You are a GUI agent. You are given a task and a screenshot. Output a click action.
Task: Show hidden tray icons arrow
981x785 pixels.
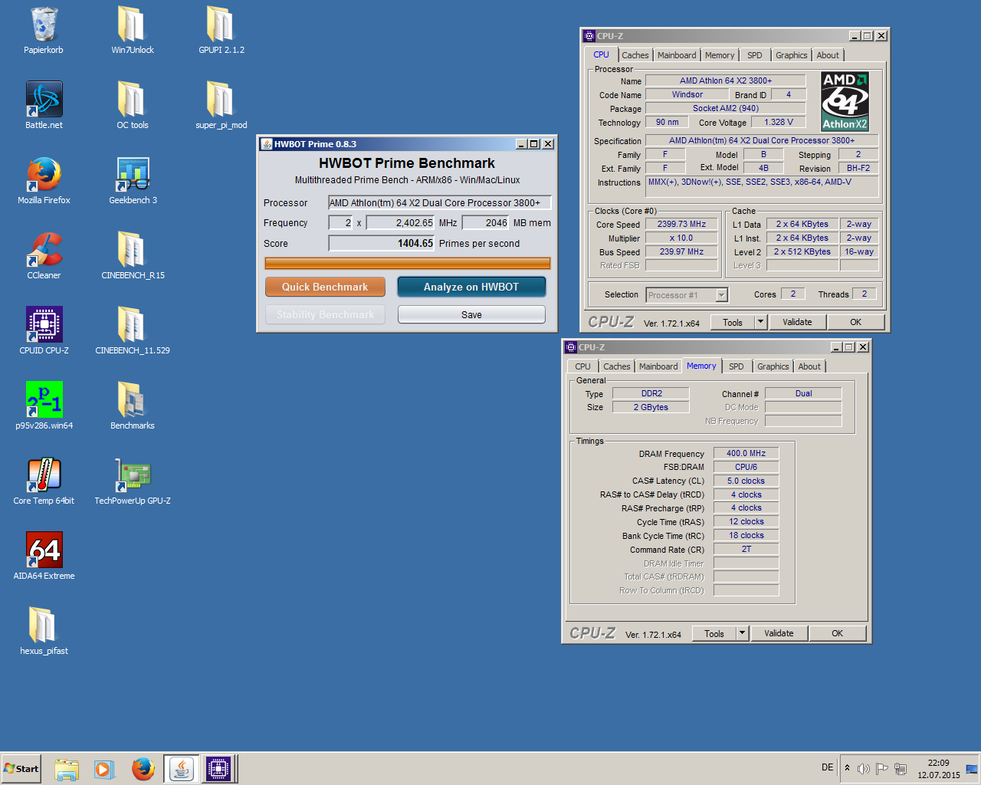tap(847, 768)
